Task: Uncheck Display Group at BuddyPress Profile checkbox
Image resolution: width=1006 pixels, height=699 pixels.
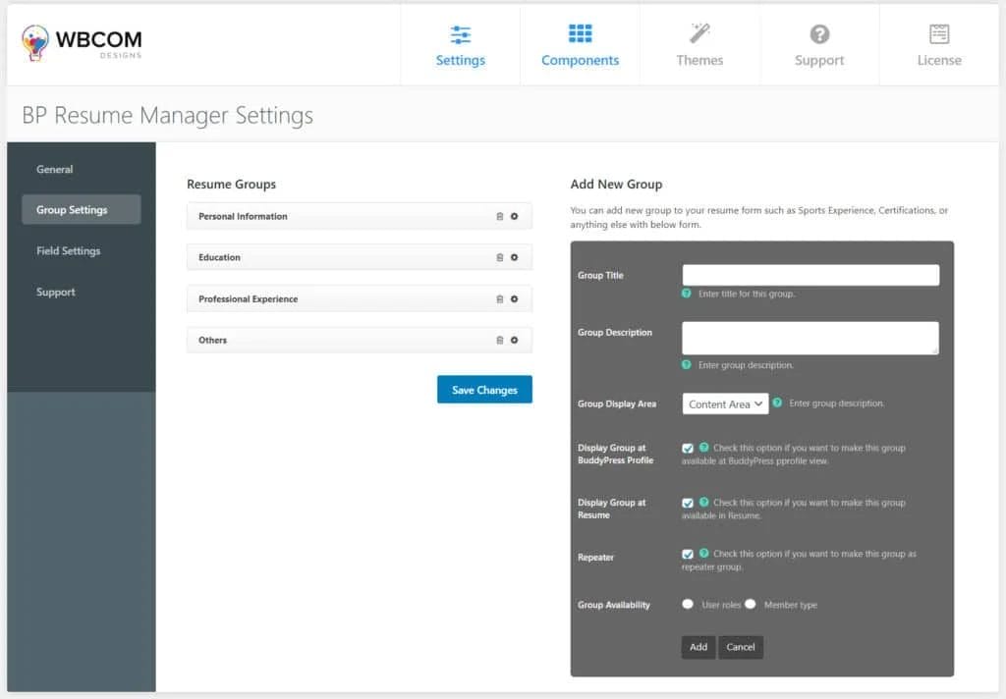Action: click(x=688, y=449)
